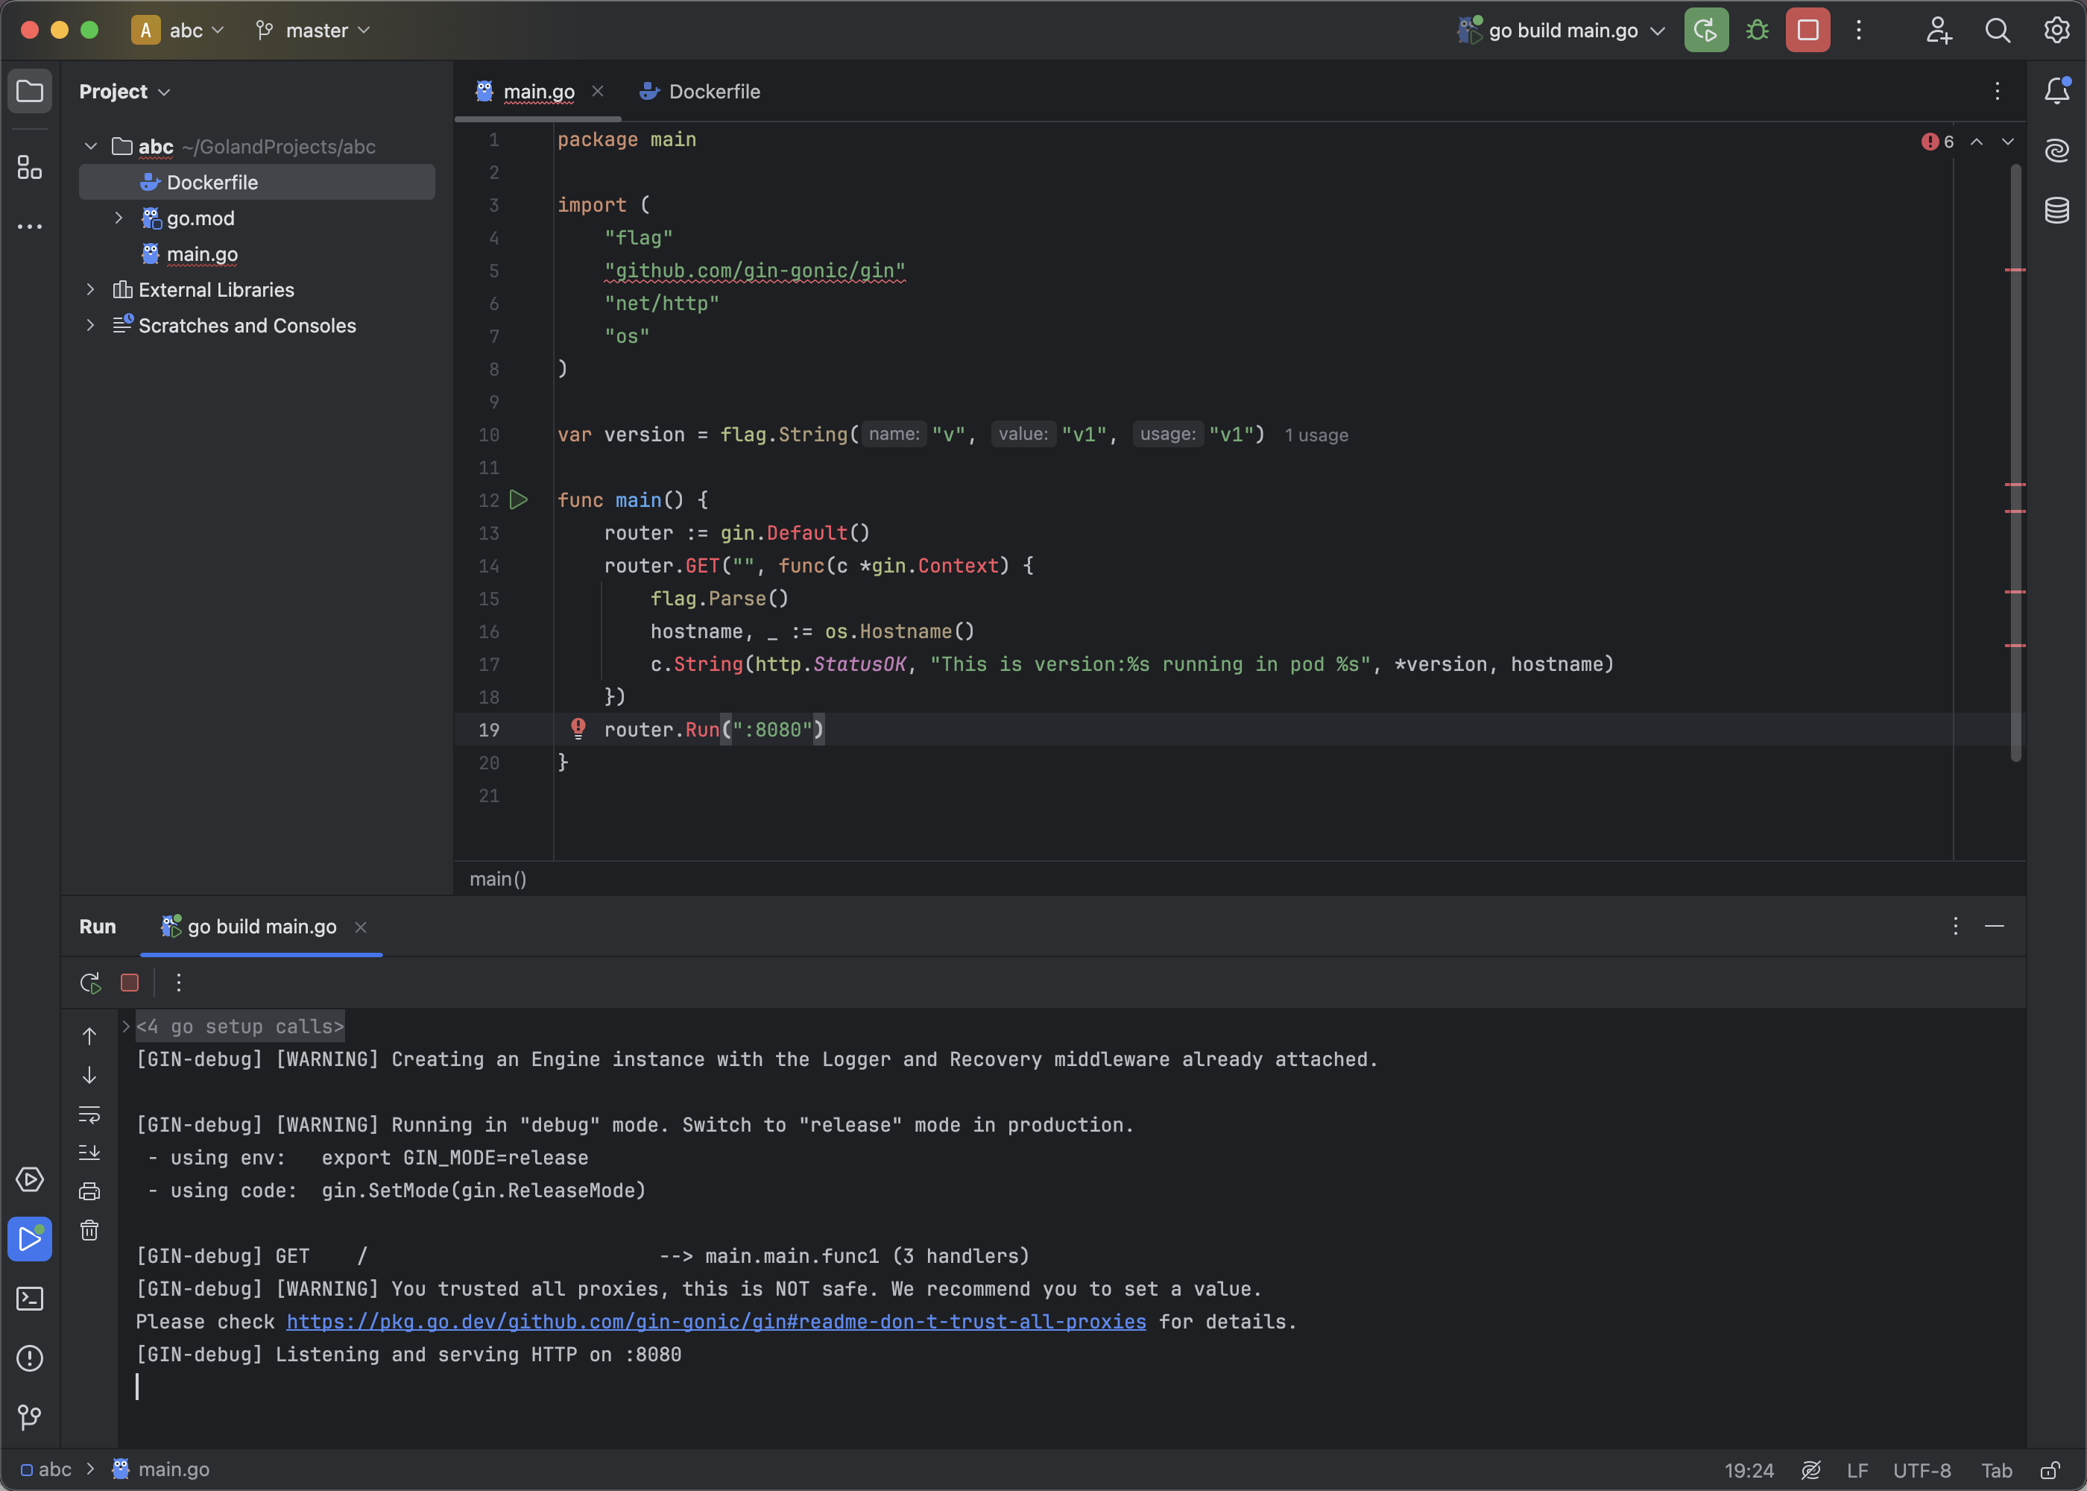Viewport: 2087px width, 1491px height.
Task: Rerun go build main.go from top toolbar
Action: tap(1706, 31)
